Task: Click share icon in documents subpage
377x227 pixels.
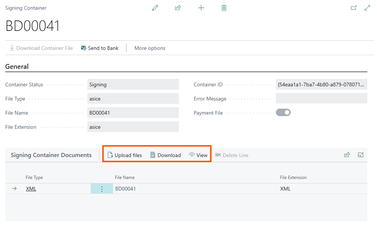Action: (347, 155)
